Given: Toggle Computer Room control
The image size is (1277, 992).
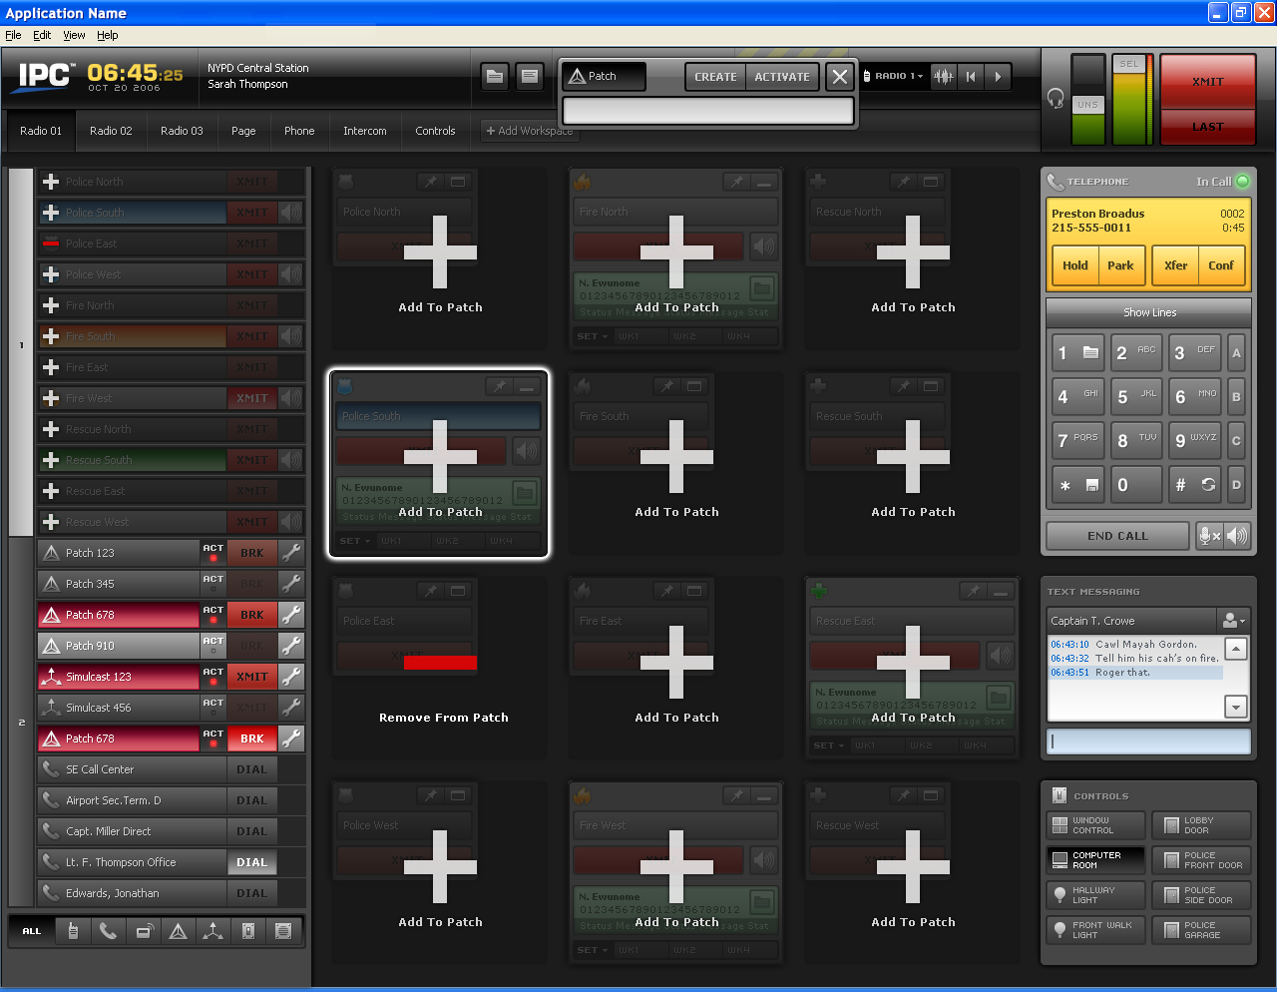Looking at the screenshot, I should [x=1095, y=860].
